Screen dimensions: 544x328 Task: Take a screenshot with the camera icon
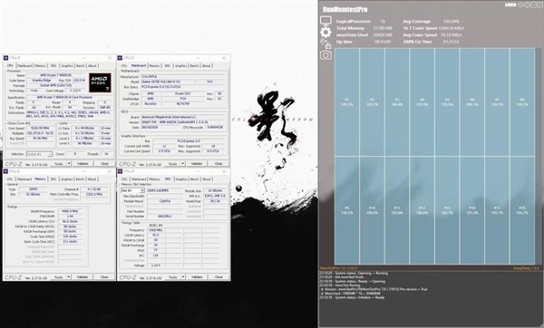pyautogui.click(x=325, y=54)
